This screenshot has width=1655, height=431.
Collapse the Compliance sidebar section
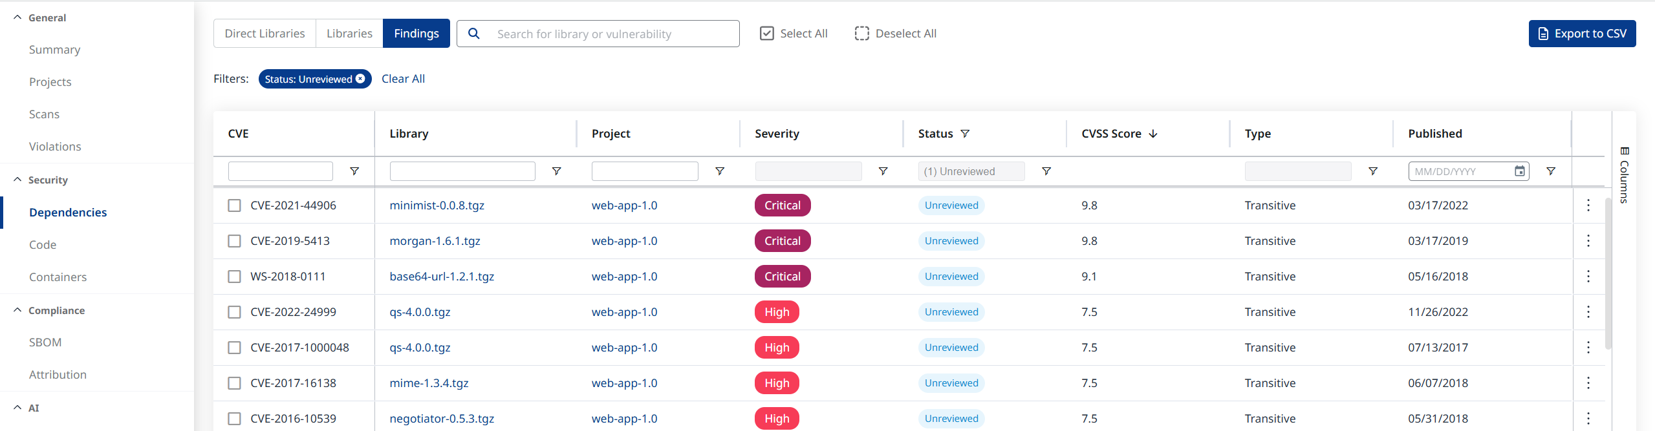click(x=17, y=310)
